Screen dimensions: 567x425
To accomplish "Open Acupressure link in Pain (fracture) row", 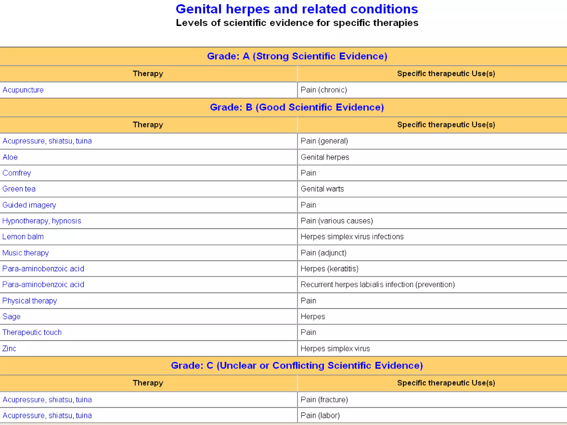I will (x=47, y=400).
